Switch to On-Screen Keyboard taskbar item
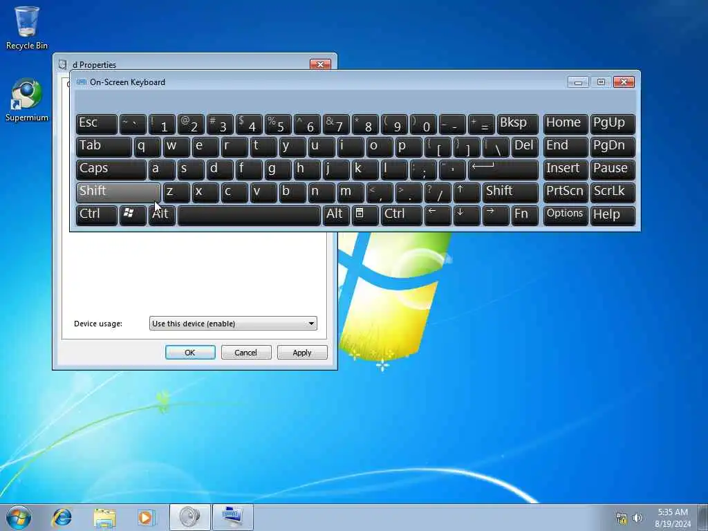This screenshot has height=531, width=708. (x=232, y=517)
